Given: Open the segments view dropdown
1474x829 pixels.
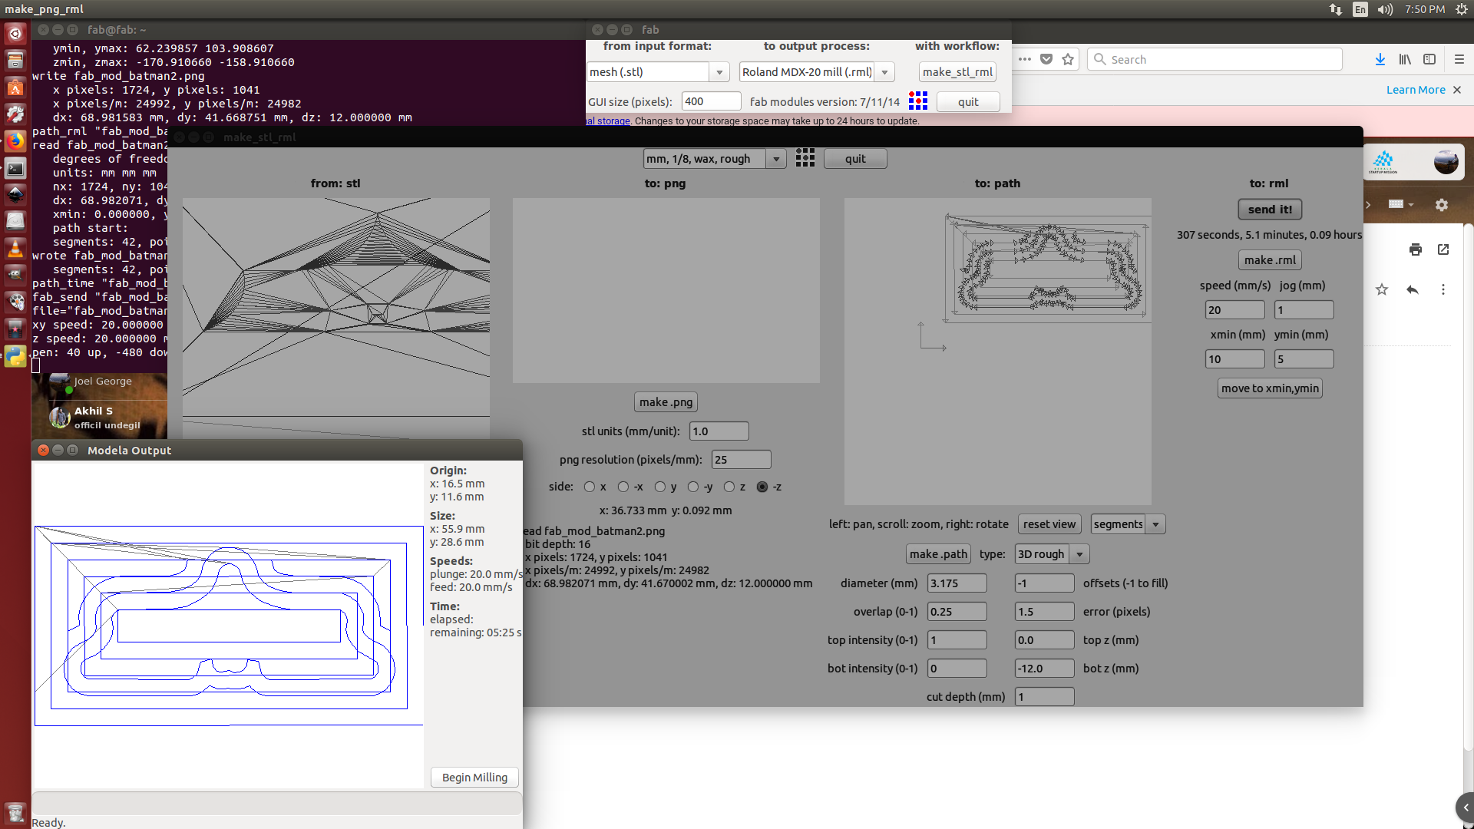Looking at the screenshot, I should (1155, 524).
